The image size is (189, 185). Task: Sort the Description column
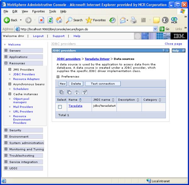pyautogui.click(x=138, y=100)
